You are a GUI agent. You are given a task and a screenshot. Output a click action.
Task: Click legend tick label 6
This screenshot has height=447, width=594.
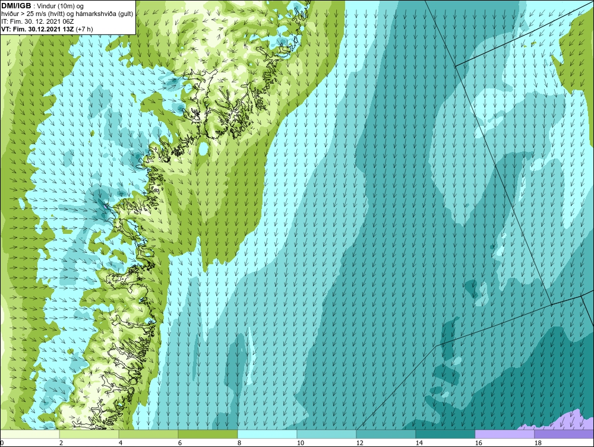tap(180, 443)
